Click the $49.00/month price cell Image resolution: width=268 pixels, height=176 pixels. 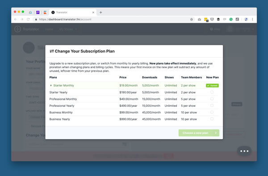pos(129,99)
